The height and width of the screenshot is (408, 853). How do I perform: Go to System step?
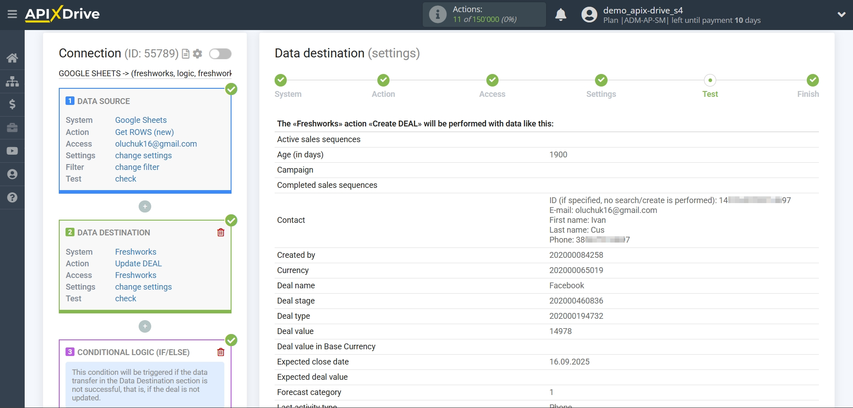point(281,80)
